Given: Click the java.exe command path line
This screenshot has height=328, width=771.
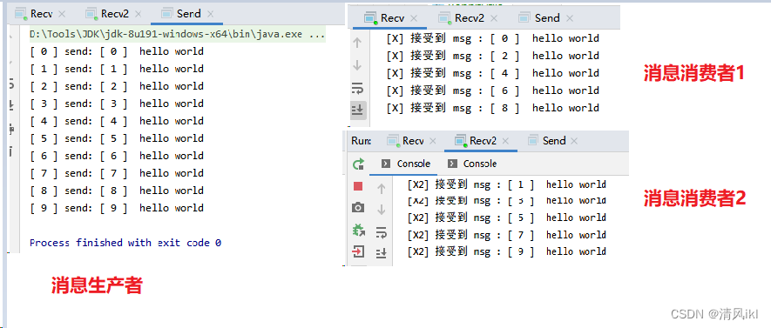Looking at the screenshot, I should tap(177, 35).
